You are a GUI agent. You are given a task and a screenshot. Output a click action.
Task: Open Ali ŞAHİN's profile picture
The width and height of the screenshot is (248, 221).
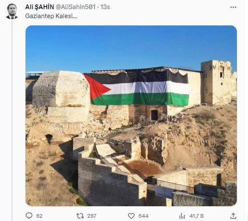pyautogui.click(x=12, y=11)
